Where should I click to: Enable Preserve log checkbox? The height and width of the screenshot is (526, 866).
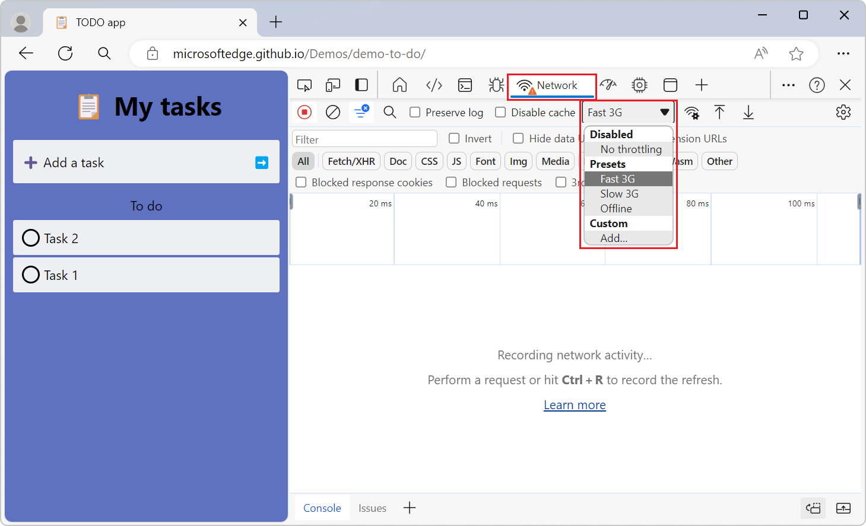point(415,112)
